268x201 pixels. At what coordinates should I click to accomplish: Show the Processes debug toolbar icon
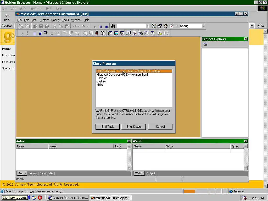tap(160, 33)
